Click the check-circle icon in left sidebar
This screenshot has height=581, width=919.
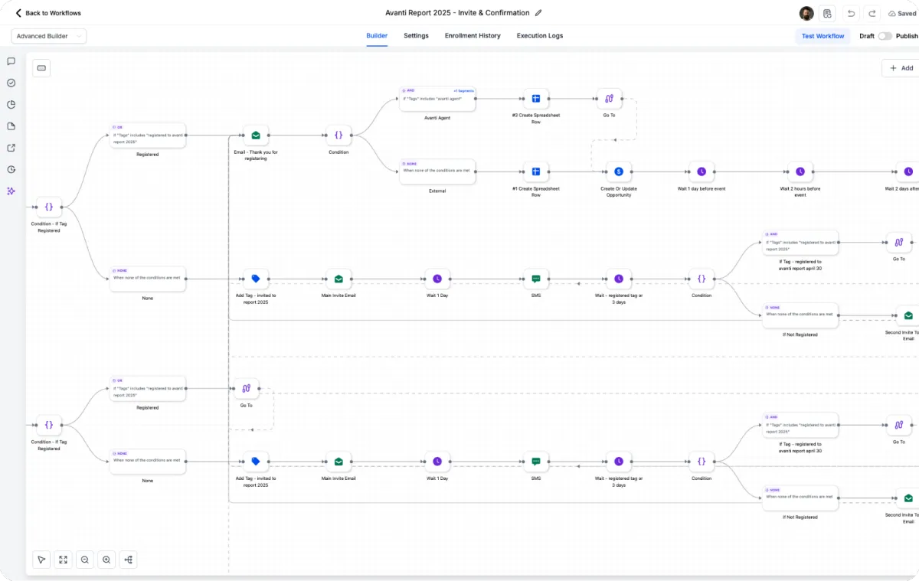coord(11,83)
